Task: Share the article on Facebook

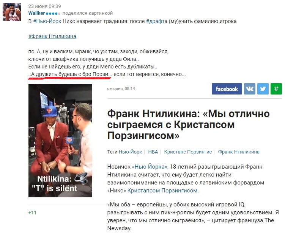Action: [x=227, y=89]
